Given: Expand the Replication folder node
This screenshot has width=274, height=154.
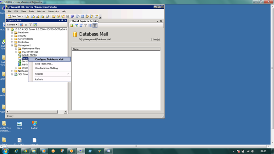Looking at the screenshot, I should 12,42.
